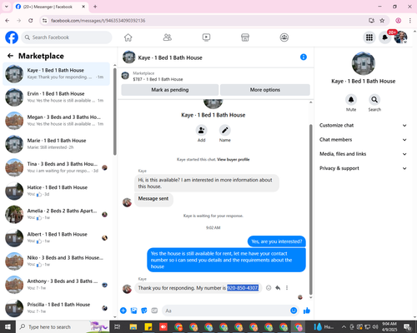The width and height of the screenshot is (417, 333).
Task: Open Marie - 1 Bed 1 Bath House chat
Action: pyautogui.click(x=57, y=144)
